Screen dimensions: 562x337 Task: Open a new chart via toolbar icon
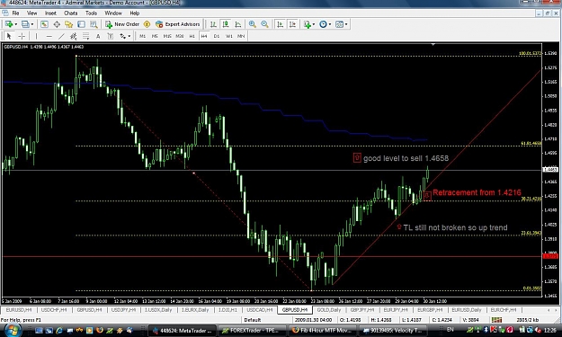9,24
